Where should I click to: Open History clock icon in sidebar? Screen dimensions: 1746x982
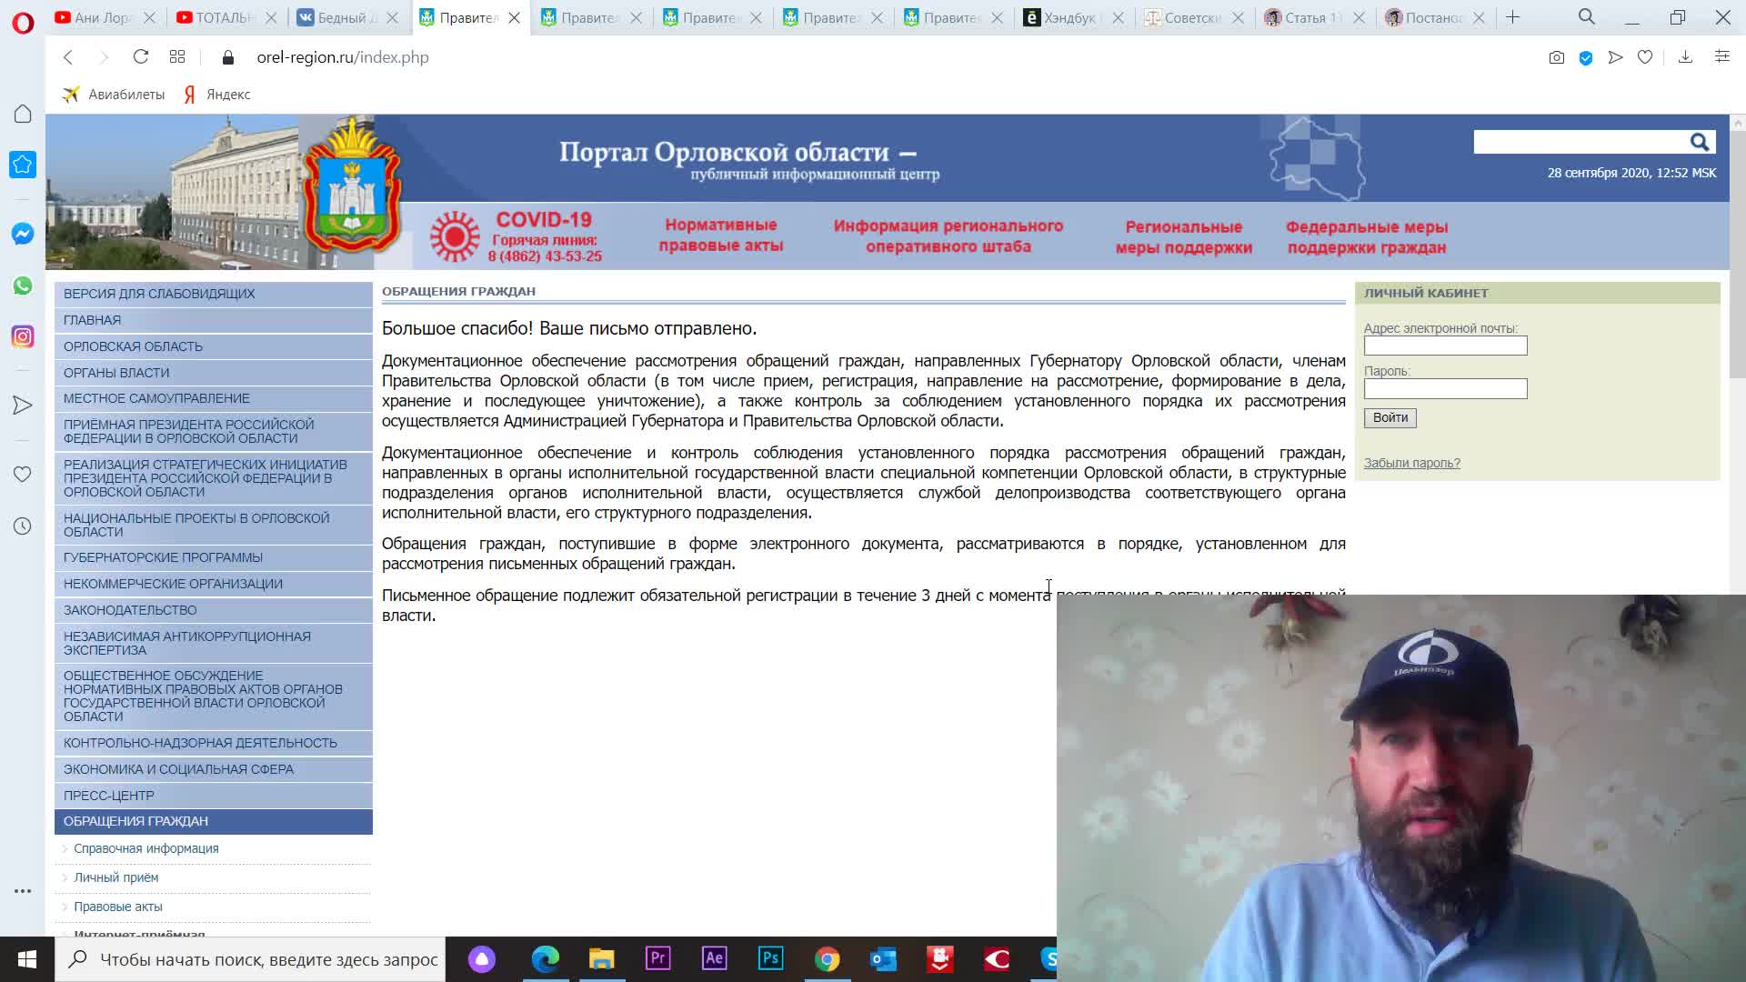point(23,526)
